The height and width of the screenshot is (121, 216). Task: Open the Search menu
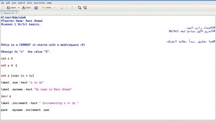click(22, 3)
